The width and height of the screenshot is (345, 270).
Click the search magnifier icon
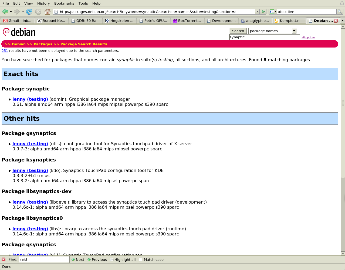[340, 12]
